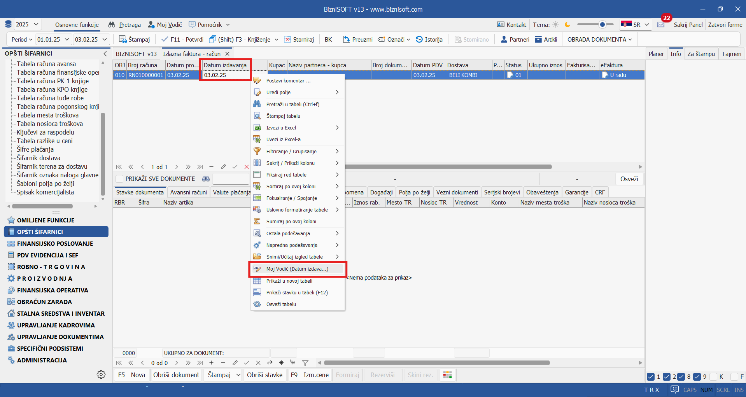
Task: Uncheck the checkbox labeled 9
Action: coord(697,376)
